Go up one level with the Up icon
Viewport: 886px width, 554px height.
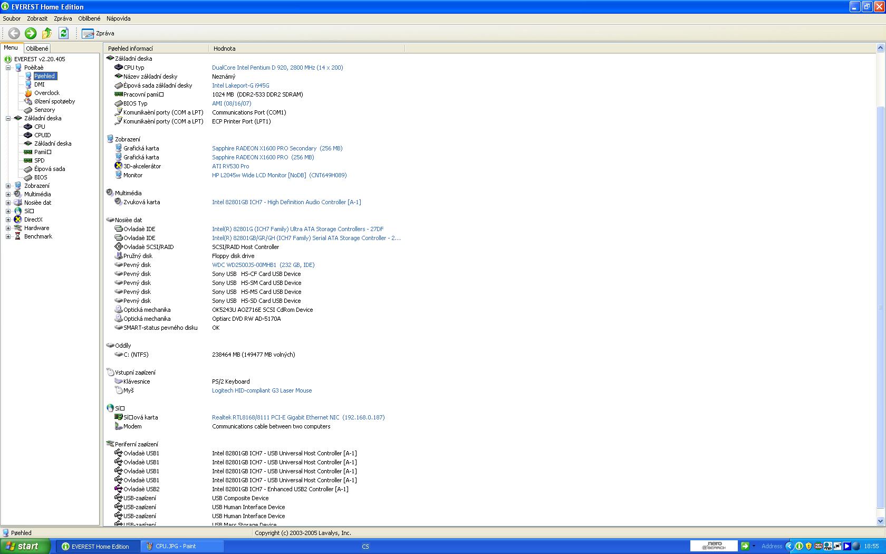tap(47, 33)
